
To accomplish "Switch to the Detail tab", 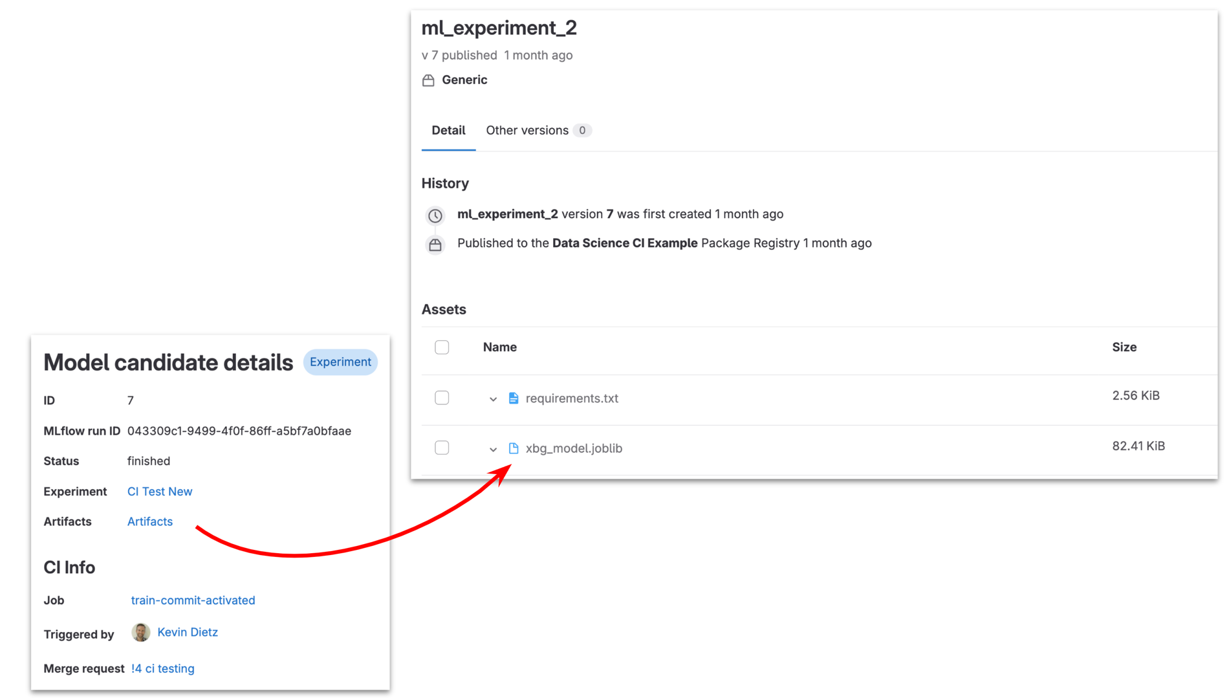I will click(x=448, y=131).
